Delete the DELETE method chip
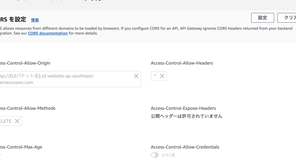Screen dimensions: 296x160 (x=17, y=121)
